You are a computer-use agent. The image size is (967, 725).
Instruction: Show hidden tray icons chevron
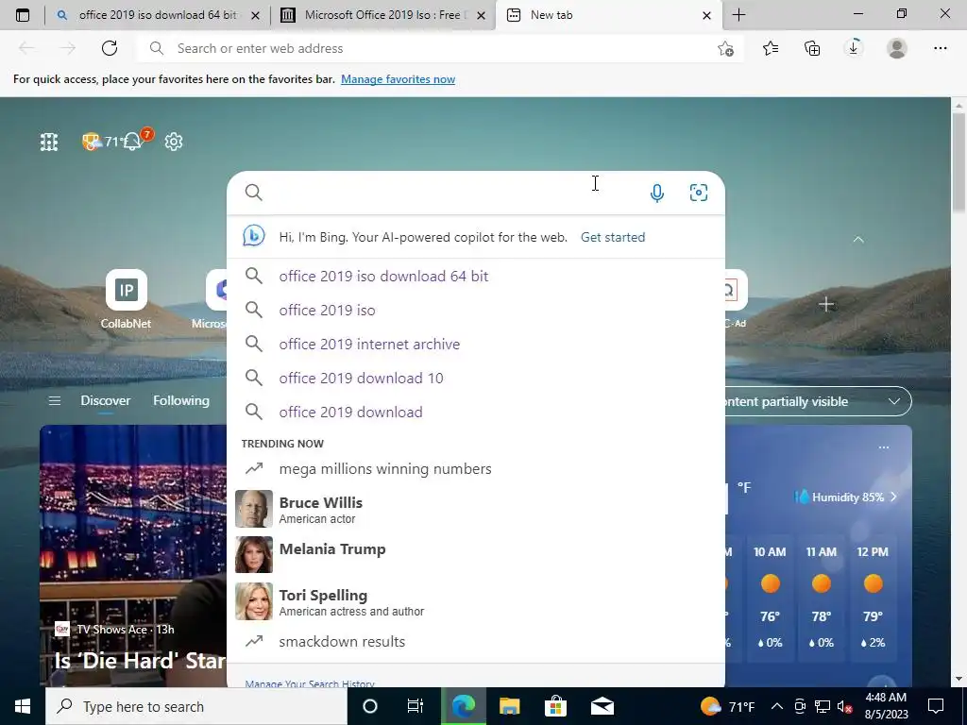point(777,706)
